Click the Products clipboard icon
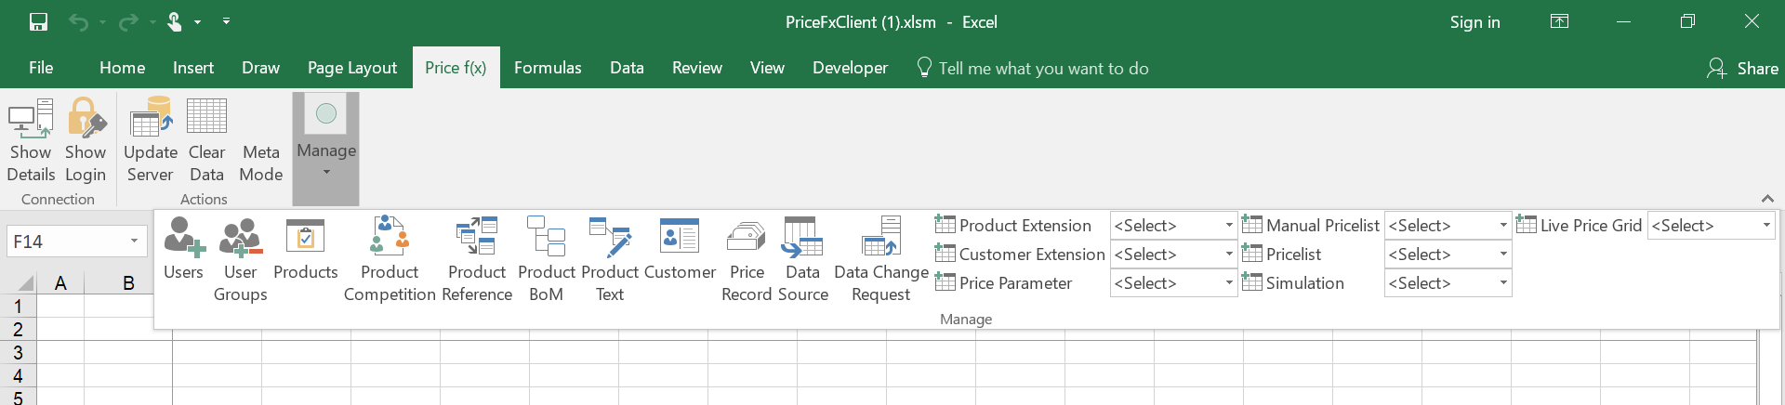The width and height of the screenshot is (1785, 405). pos(305,237)
